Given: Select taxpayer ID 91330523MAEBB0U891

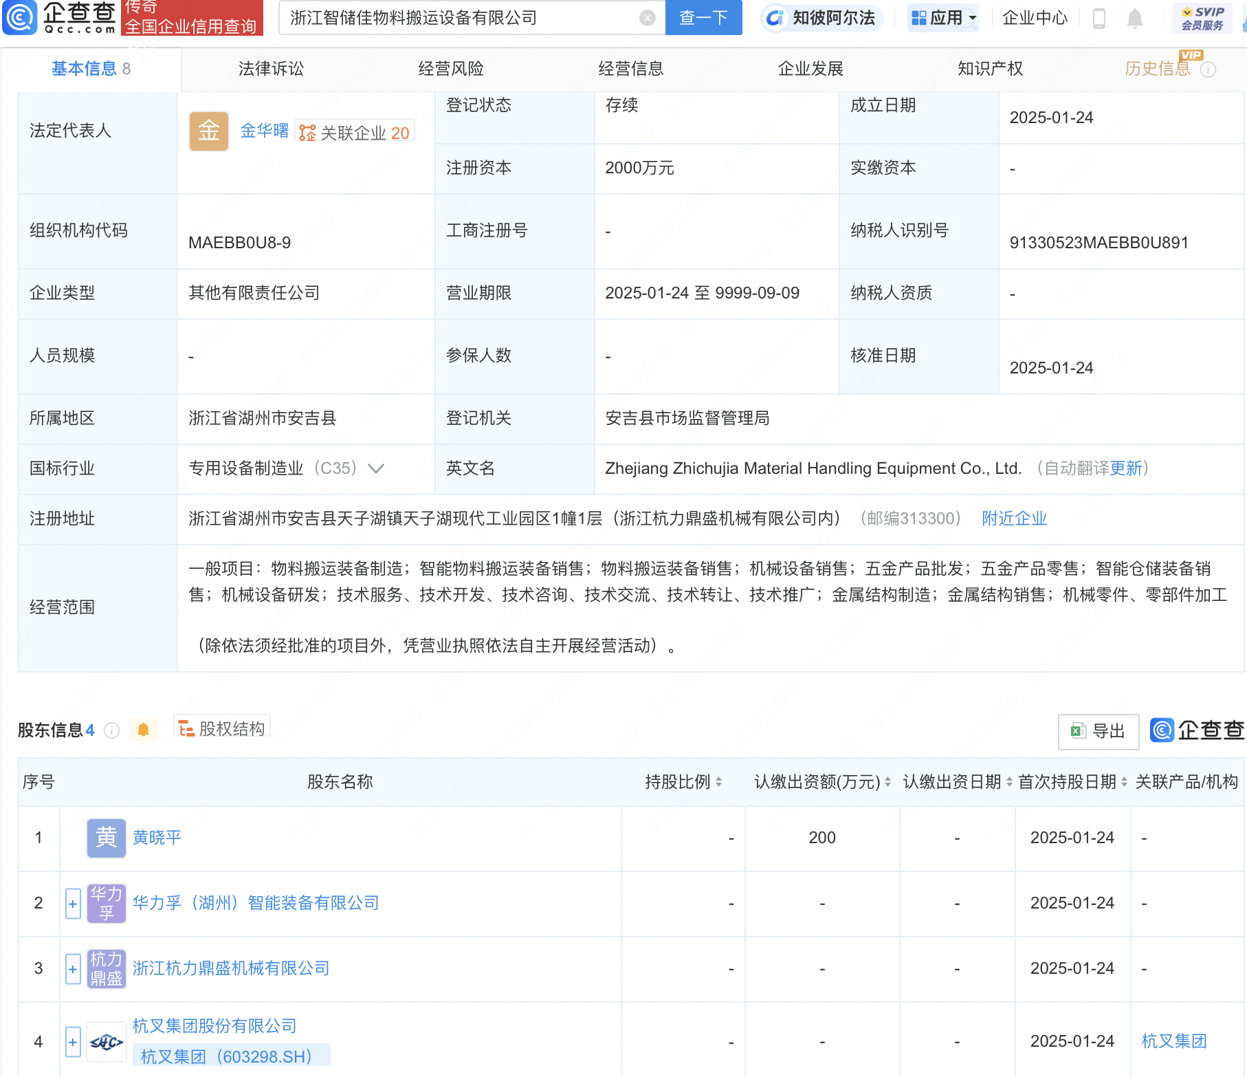Looking at the screenshot, I should point(1099,243).
